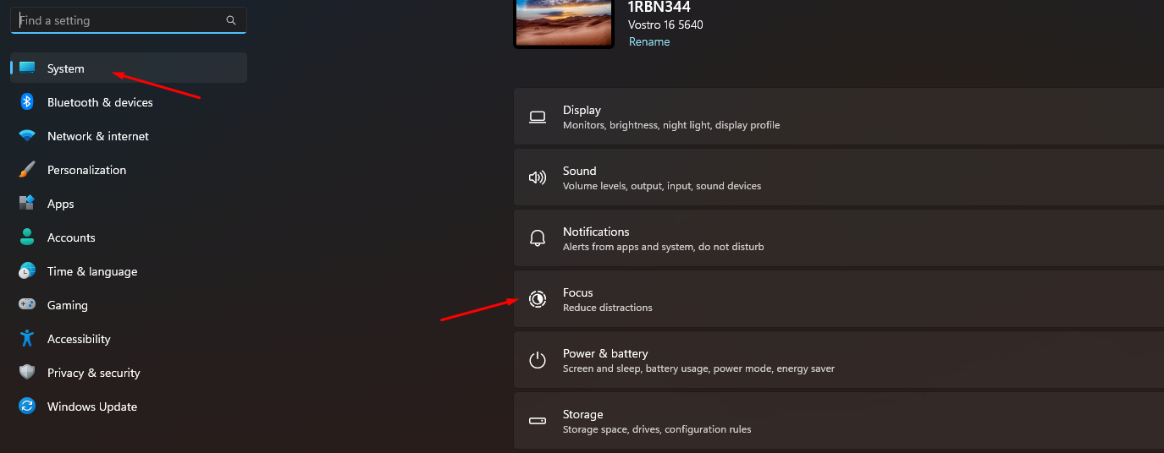The width and height of the screenshot is (1164, 453).
Task: Click the Personalization paintbrush icon
Action: point(27,170)
